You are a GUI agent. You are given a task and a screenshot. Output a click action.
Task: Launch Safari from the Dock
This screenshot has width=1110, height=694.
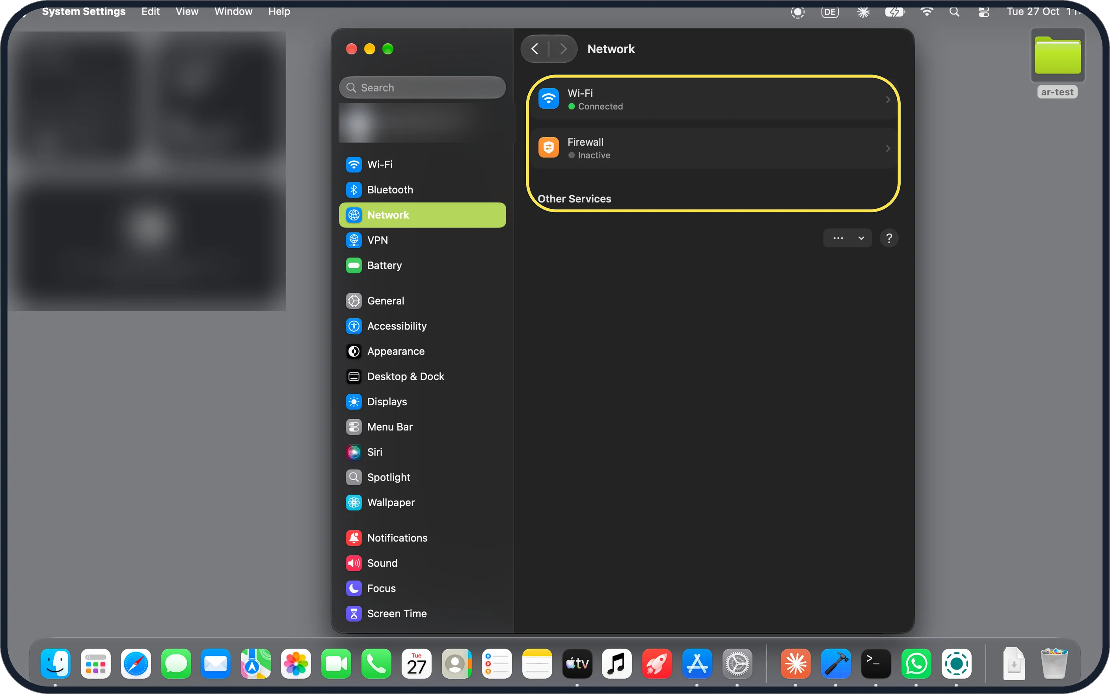pos(136,663)
